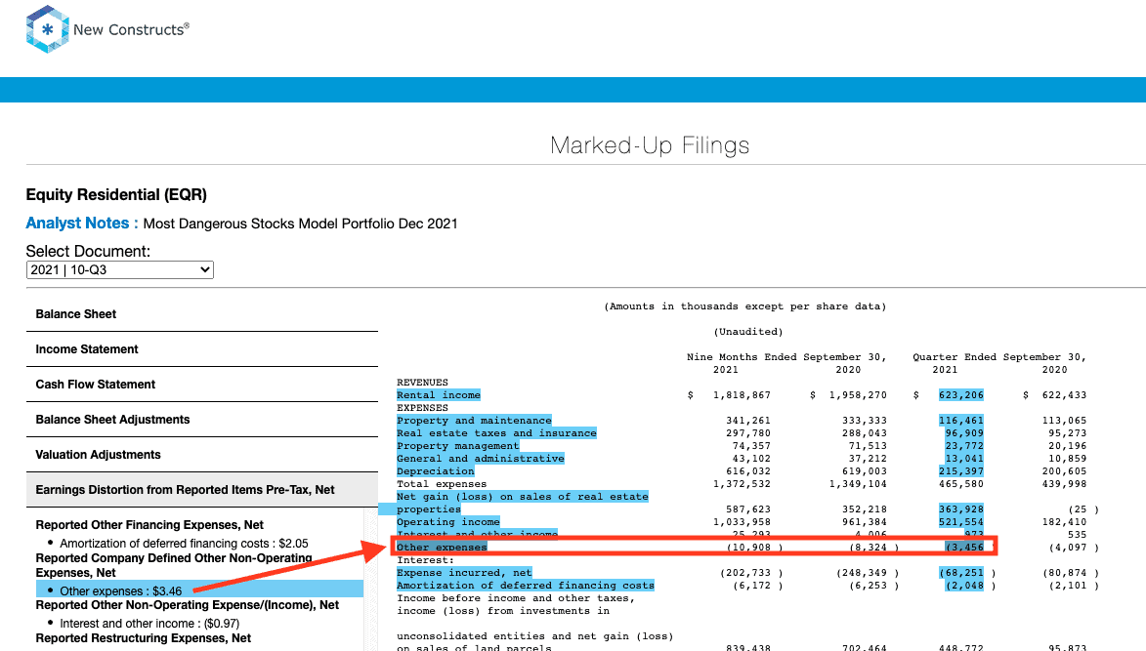The image size is (1146, 651).
Task: Click the highlighted value 623,206
Action: click(961, 395)
